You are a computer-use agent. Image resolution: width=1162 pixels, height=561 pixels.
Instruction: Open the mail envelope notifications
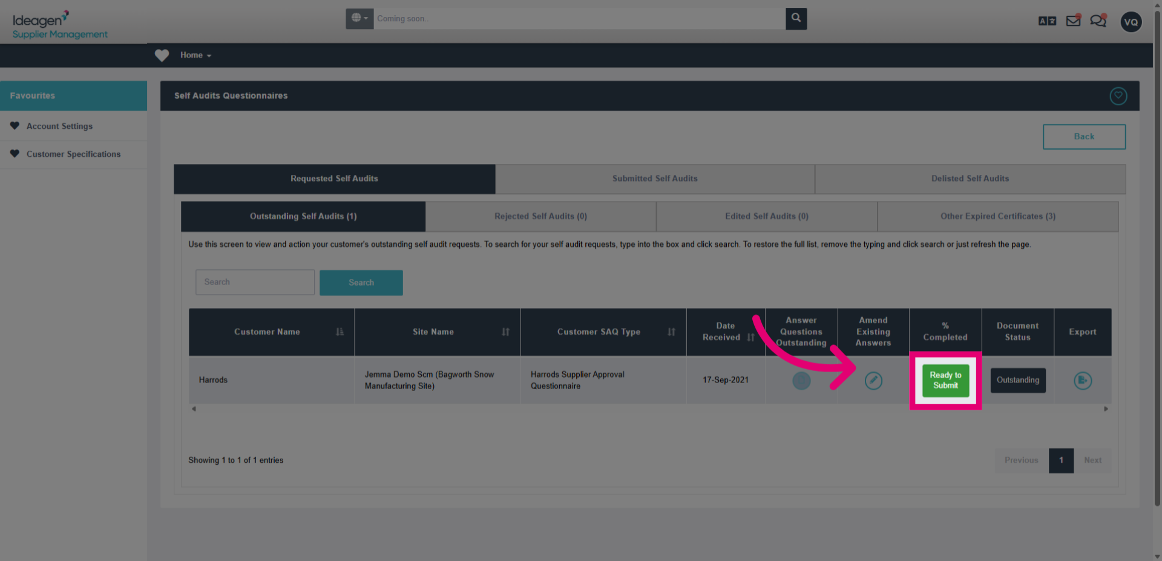(x=1074, y=21)
